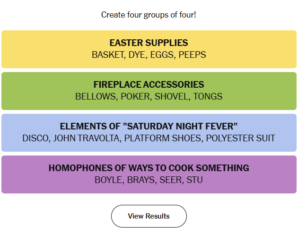Click the 'ELEMENTS OF "SATURDAY NIGHT FEVER"' heading
The width and height of the screenshot is (298, 229).
[x=149, y=127]
